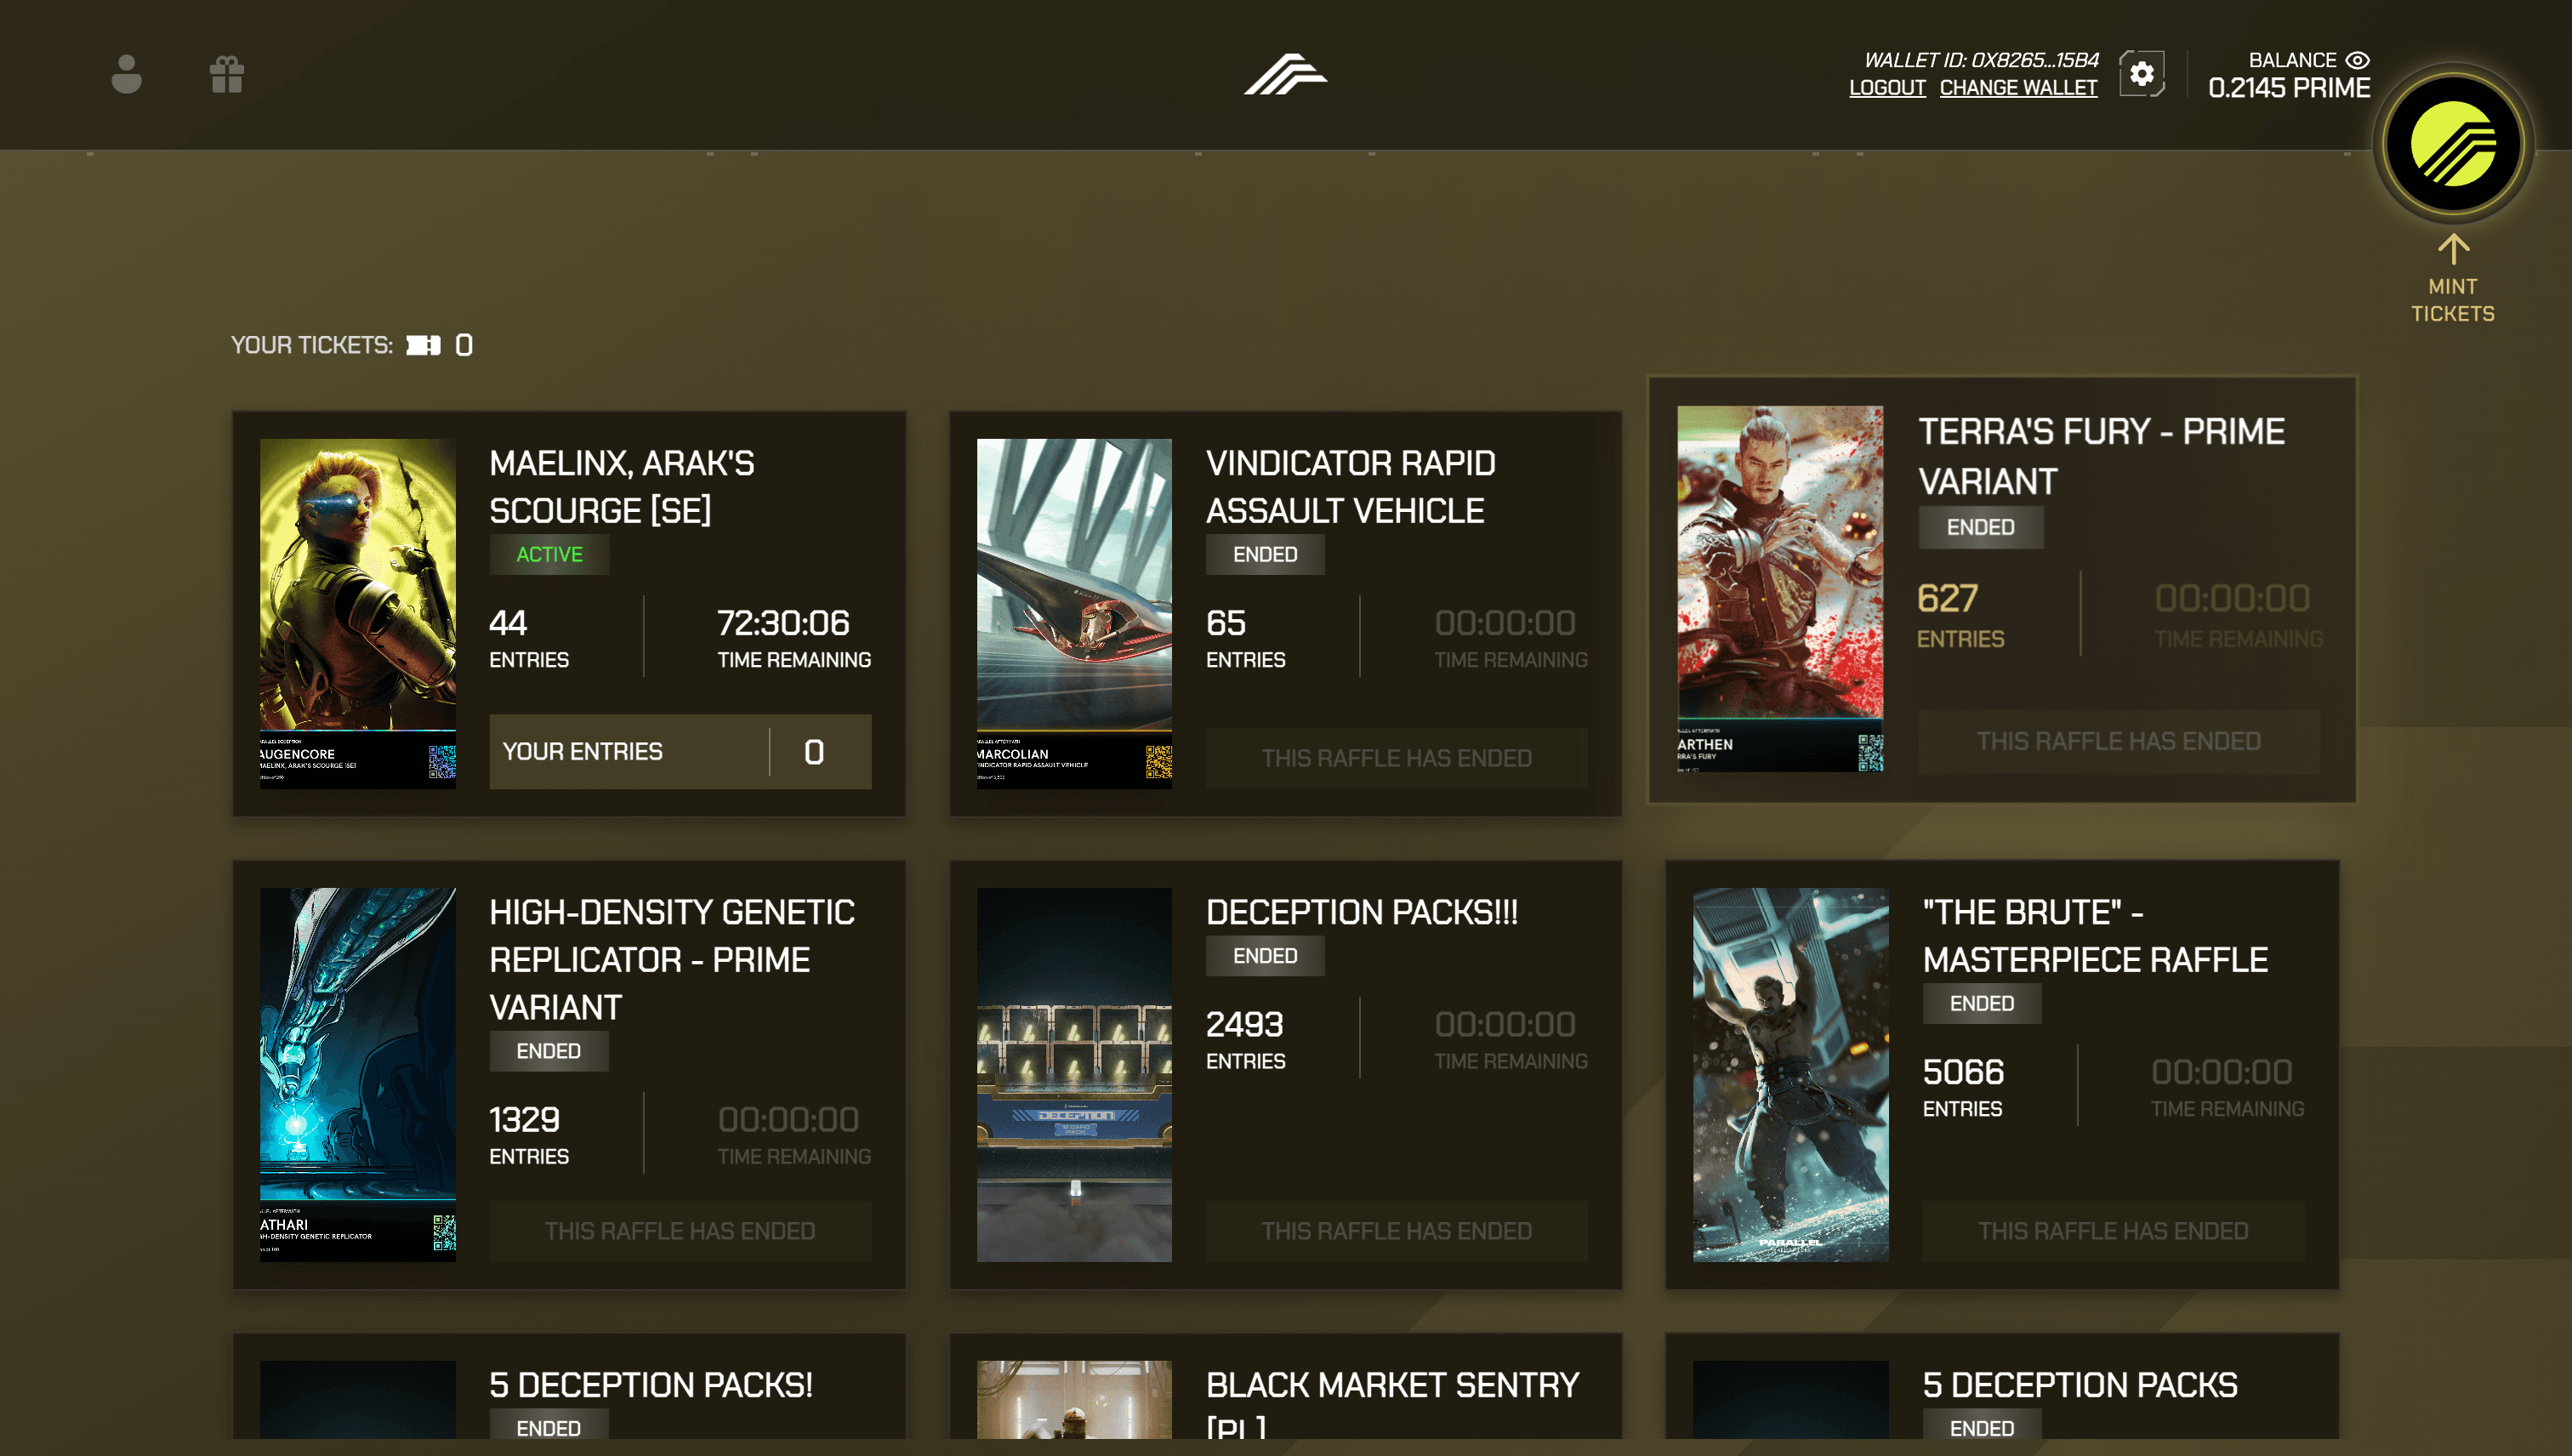Click Your Entries box on Maelinx raffle

[680, 751]
